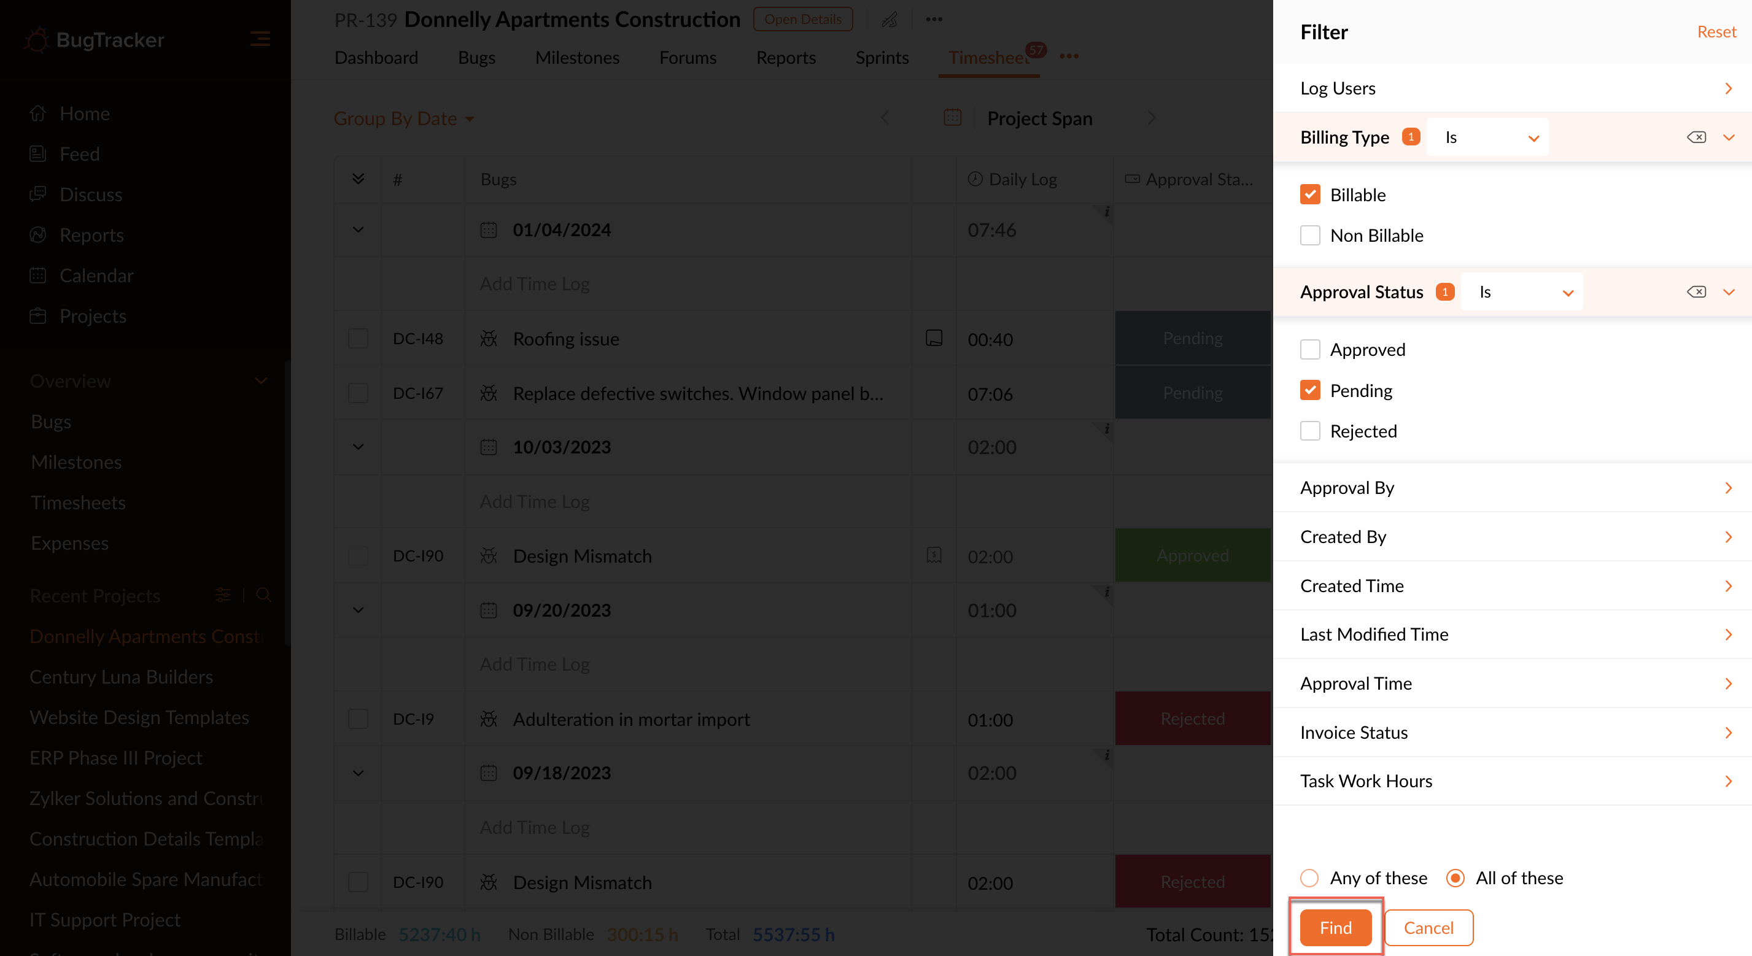This screenshot has height=956, width=1752.
Task: Collapse all groups via double-chevron header icon
Action: (358, 179)
